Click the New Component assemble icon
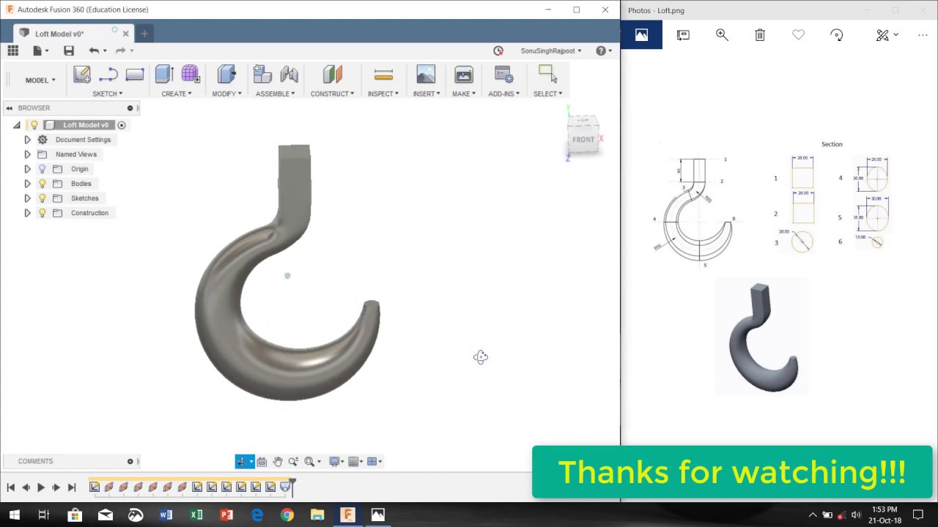 coord(262,74)
